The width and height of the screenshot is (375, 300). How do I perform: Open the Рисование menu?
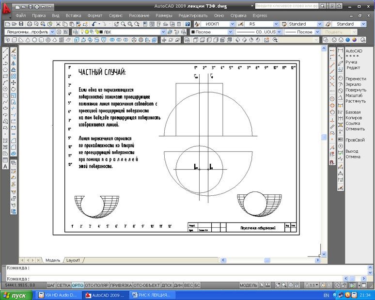[140, 16]
